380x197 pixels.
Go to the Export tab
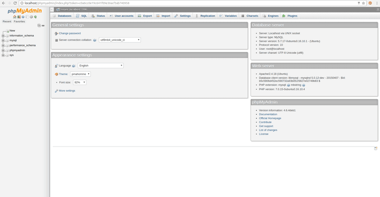144,16
